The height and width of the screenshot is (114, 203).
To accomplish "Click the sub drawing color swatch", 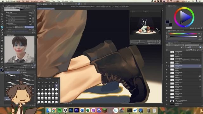I will click(170, 24).
